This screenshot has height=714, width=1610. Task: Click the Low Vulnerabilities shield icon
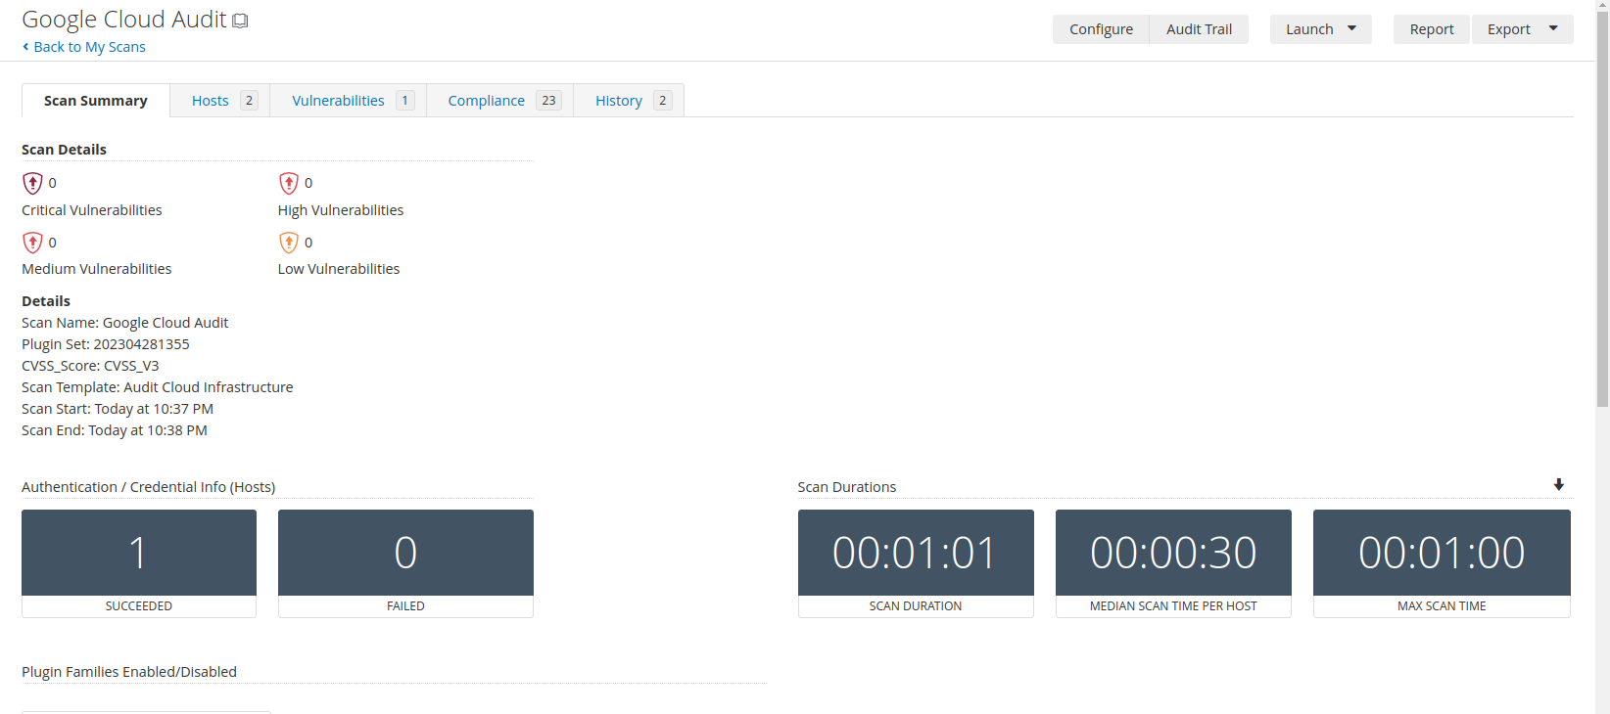(x=289, y=243)
